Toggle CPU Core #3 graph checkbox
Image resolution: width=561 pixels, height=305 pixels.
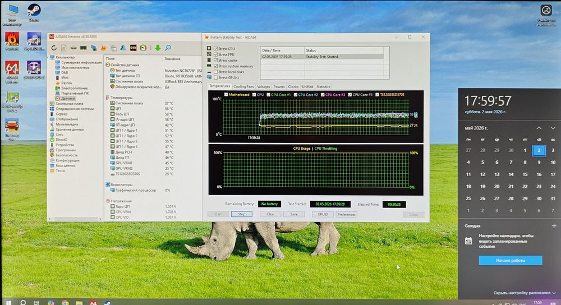point(323,94)
